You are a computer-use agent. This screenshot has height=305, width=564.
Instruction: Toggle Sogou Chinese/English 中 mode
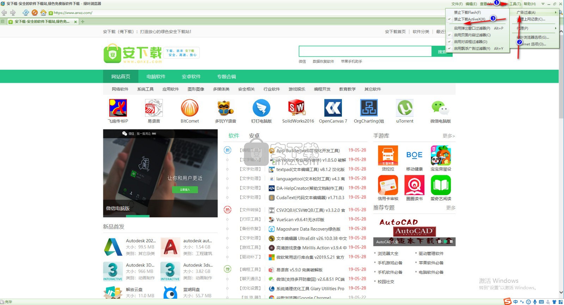point(516,302)
